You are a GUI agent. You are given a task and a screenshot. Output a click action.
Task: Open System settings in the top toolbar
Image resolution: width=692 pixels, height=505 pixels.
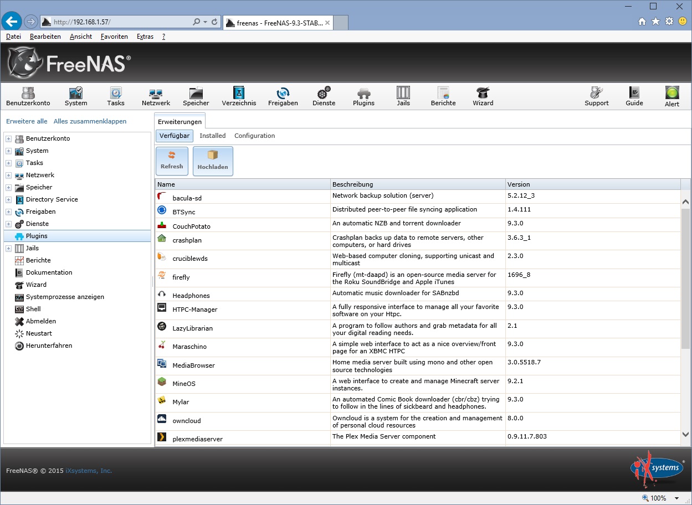coord(76,96)
